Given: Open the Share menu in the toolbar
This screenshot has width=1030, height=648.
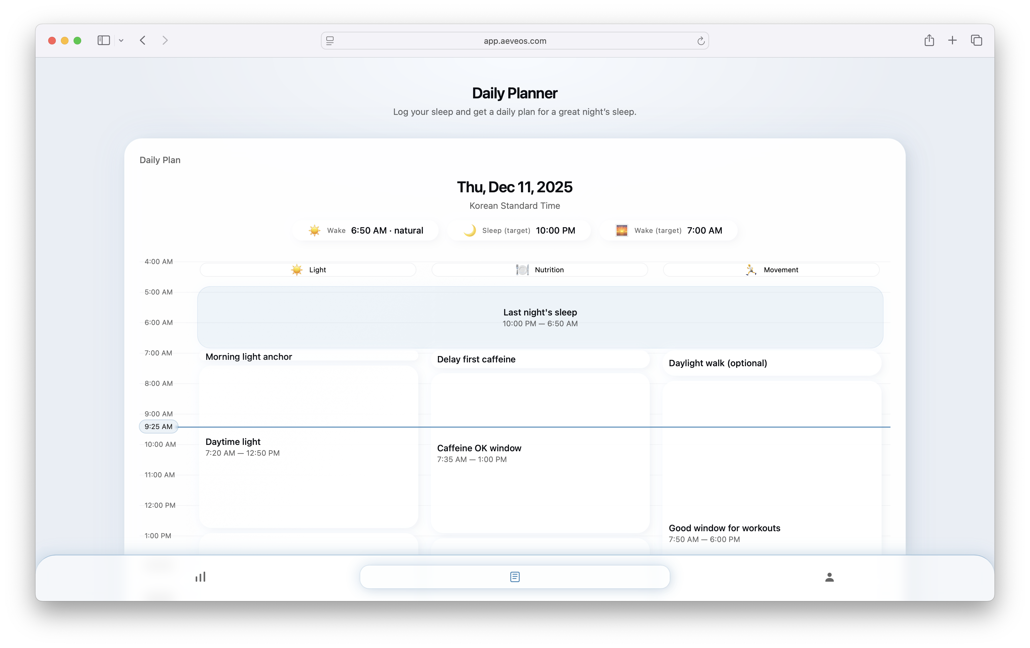Looking at the screenshot, I should 929,40.
